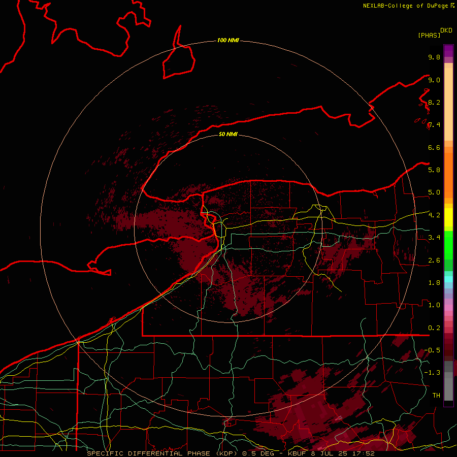Screen dimensions: 457x457
Task: Click the 5.0 scale value
Action: [x=434, y=192]
